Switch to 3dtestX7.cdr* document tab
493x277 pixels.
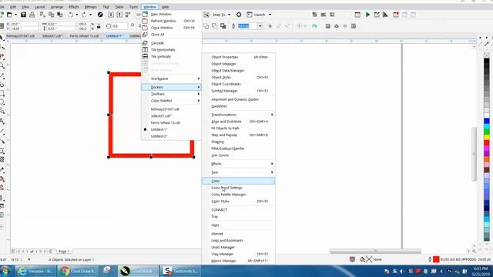[52, 36]
